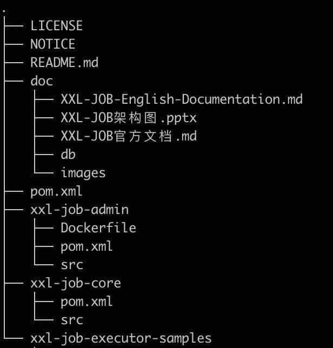Click the xxl-job-core directory name
Screen dimensions: 333x348
pyautogui.click(x=76, y=283)
